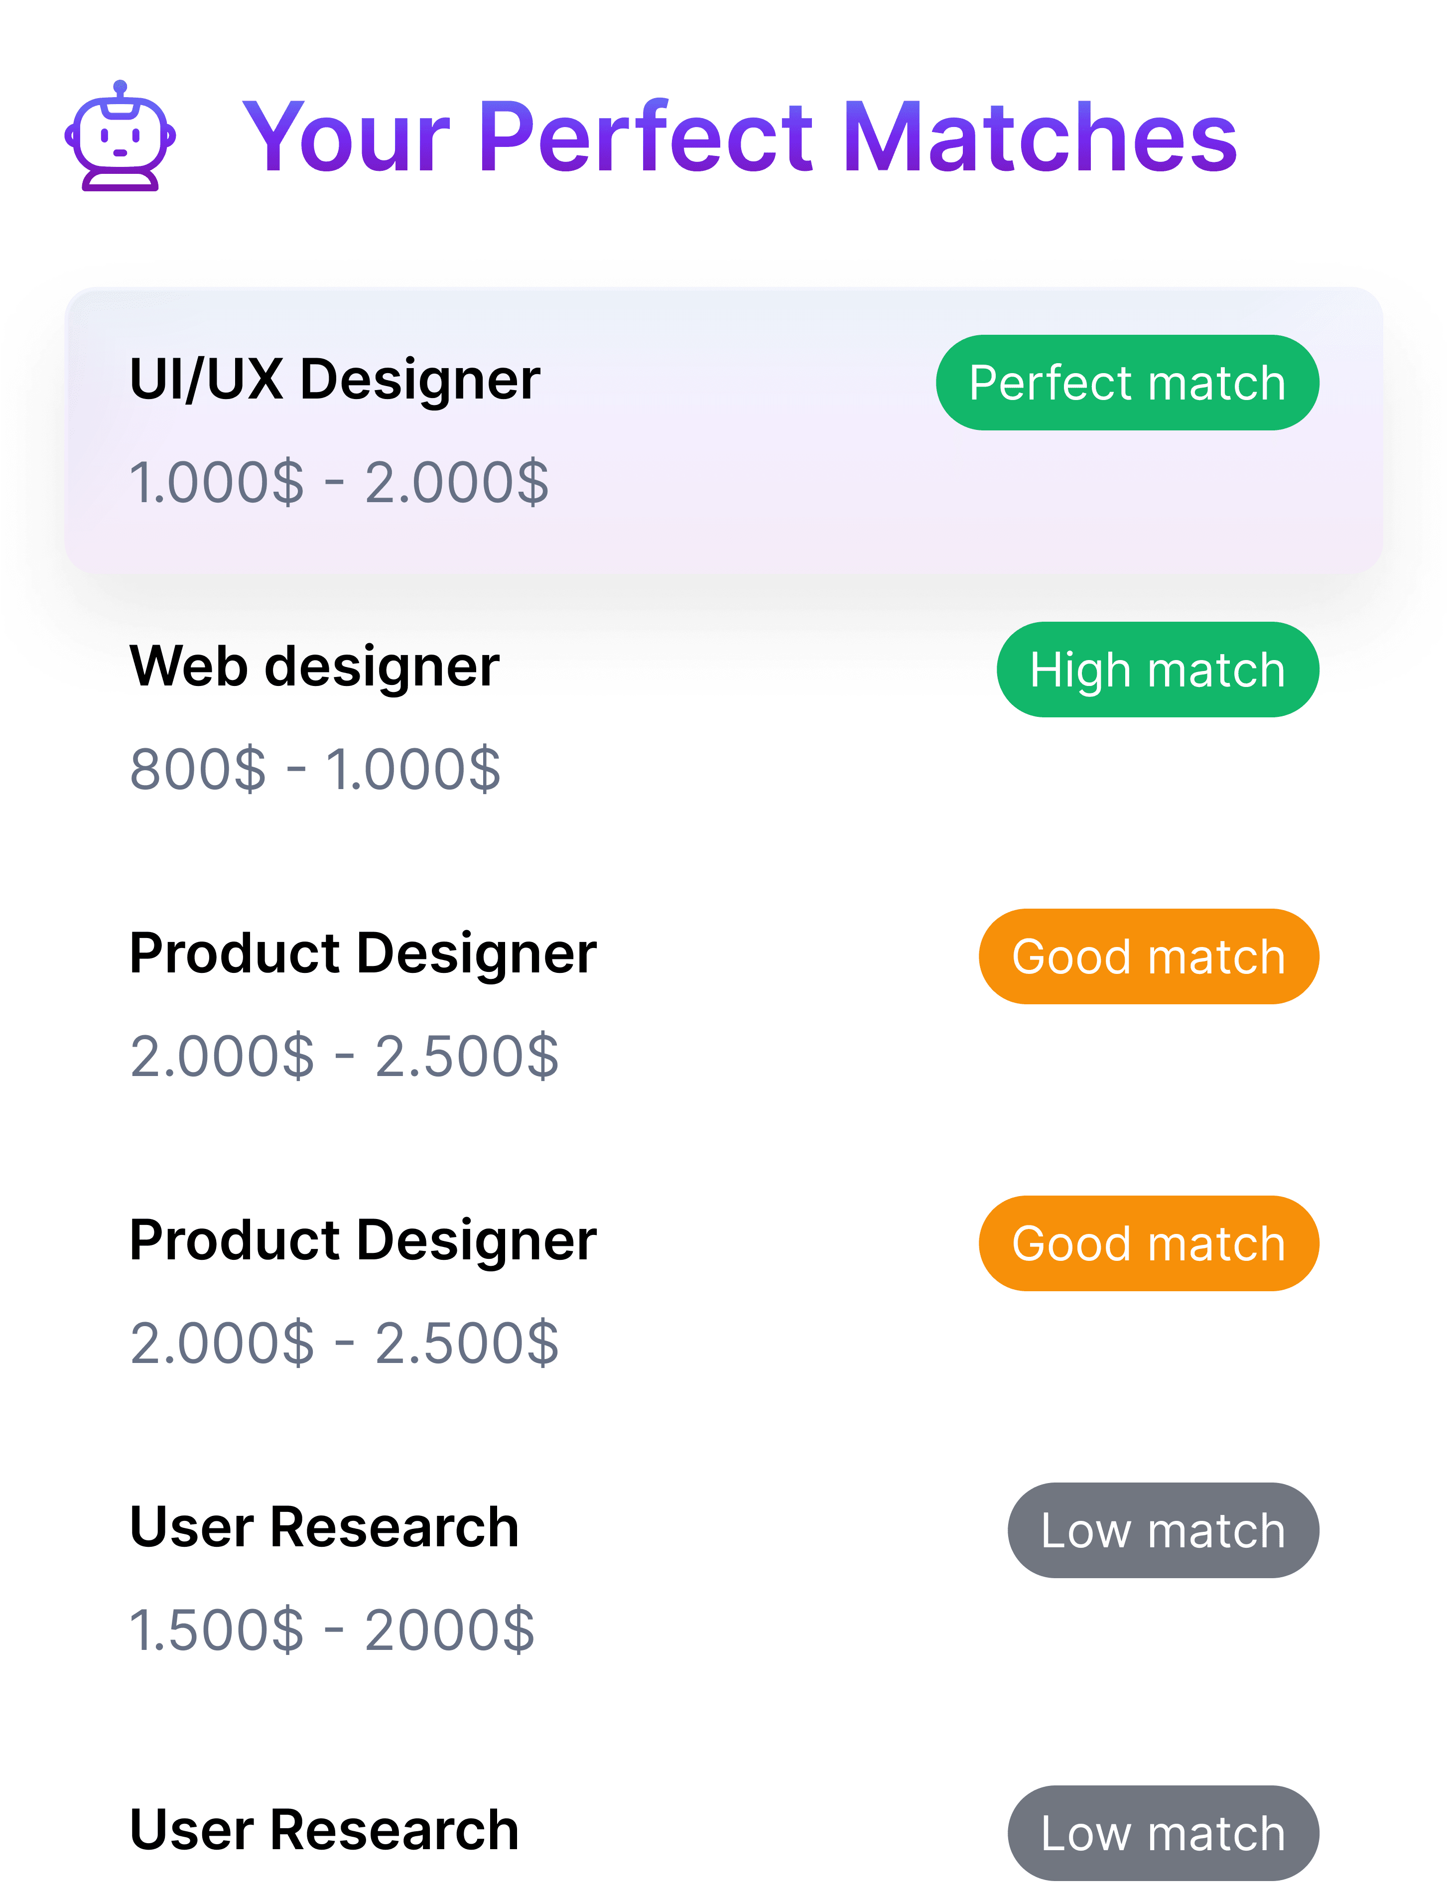Click the first orange Good match badge
Screen dimensions: 1447x1897
pyautogui.click(x=1148, y=956)
